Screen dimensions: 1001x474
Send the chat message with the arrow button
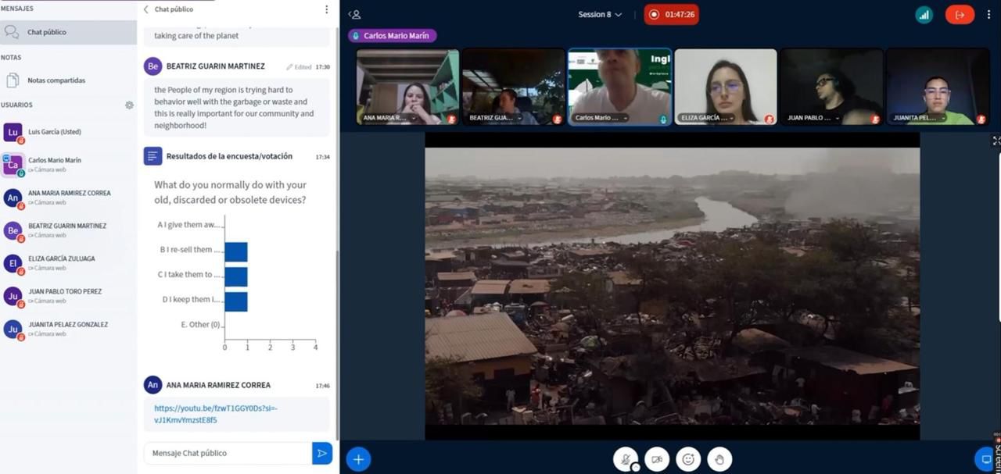coord(321,453)
